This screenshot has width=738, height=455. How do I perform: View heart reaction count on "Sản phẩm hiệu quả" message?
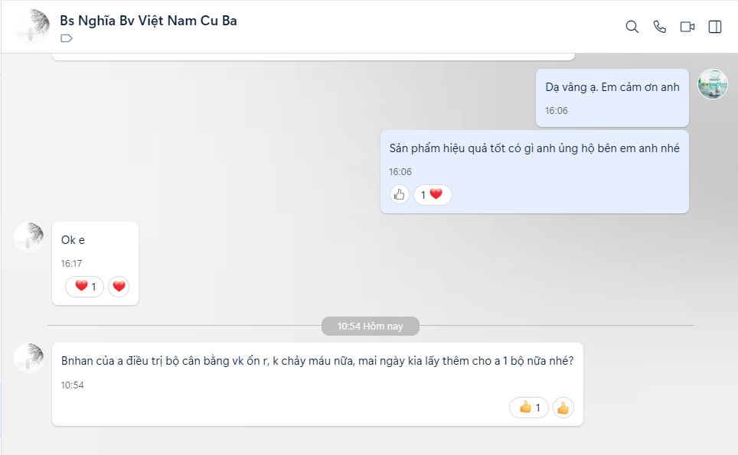click(x=433, y=195)
